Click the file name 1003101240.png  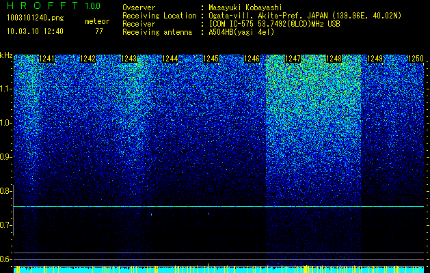[36, 18]
